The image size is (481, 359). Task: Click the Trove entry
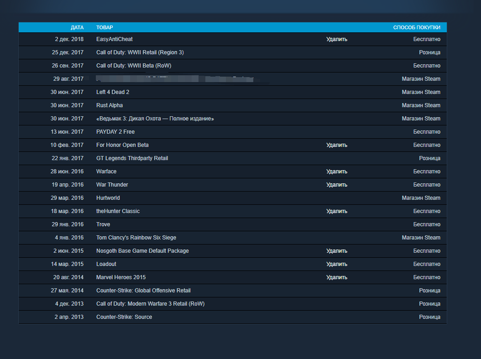pos(103,224)
